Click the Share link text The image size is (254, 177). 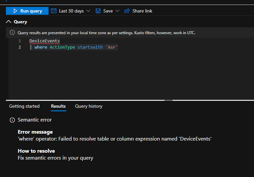coord(142,11)
